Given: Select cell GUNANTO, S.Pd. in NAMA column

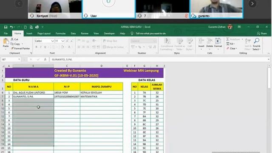Looking at the screenshot, I should point(33,96).
